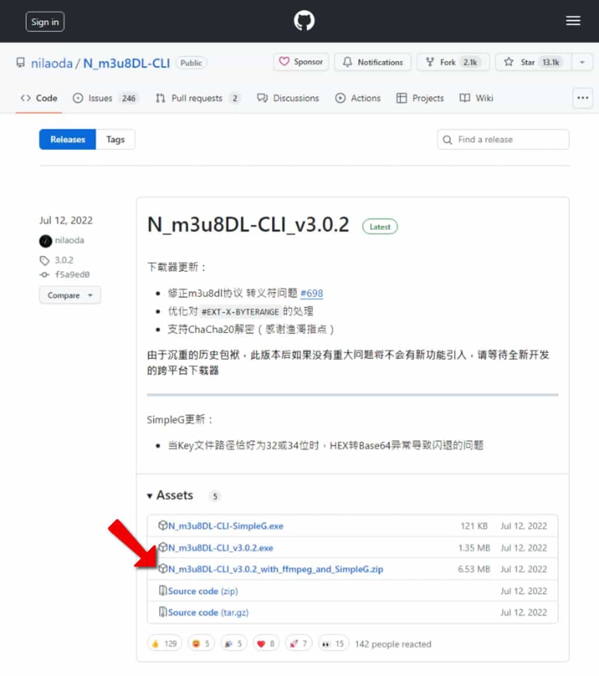Viewport: 599px width, 676px height.
Task: Star the N_m3u8DL-CLI repository
Action: point(533,62)
